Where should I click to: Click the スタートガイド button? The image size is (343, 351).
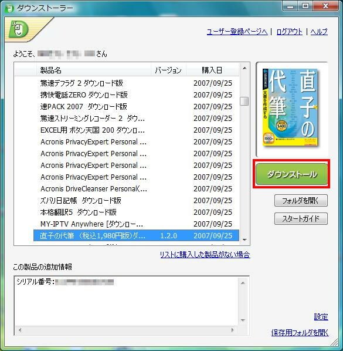point(301,218)
